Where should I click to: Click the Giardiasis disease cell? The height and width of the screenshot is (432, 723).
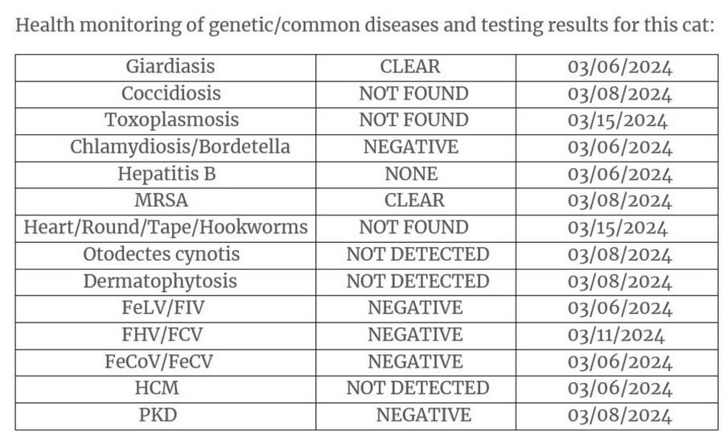click(170, 67)
